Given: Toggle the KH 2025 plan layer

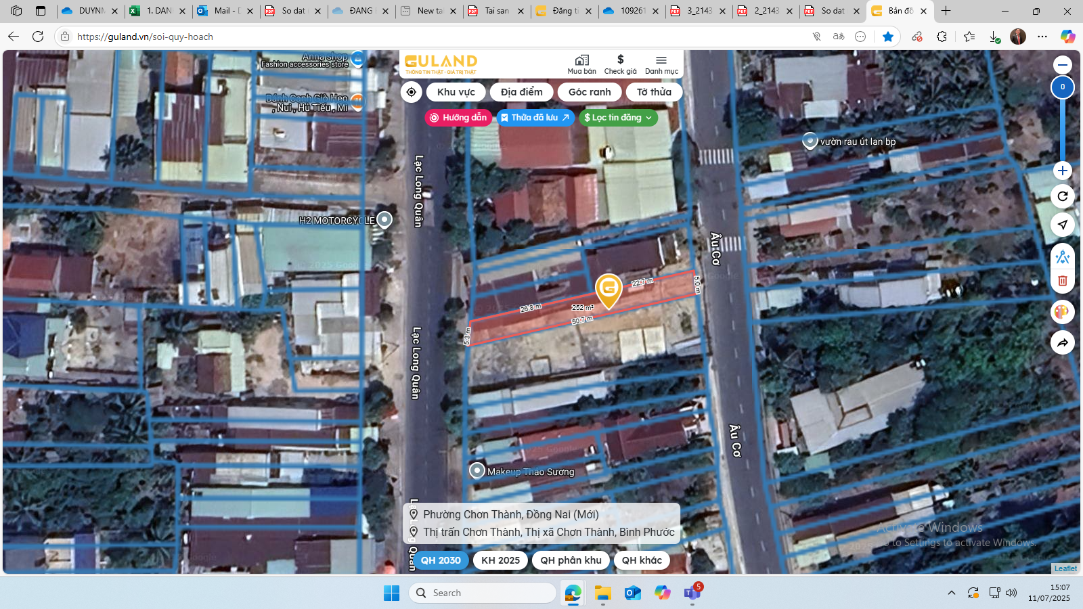Looking at the screenshot, I should click(501, 560).
